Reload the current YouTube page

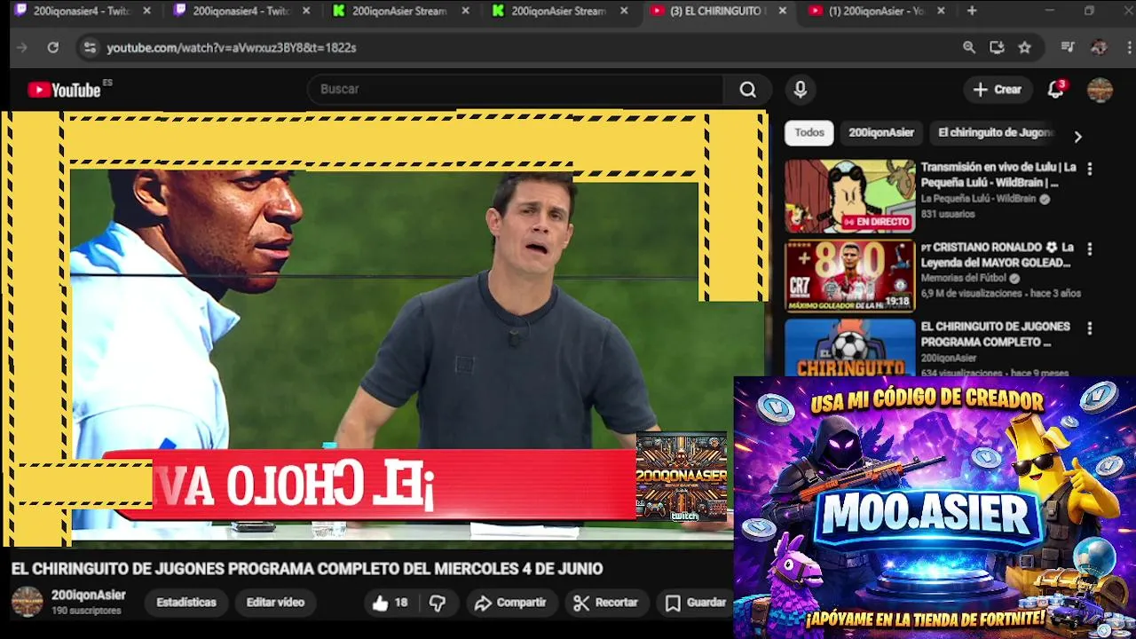point(53,48)
